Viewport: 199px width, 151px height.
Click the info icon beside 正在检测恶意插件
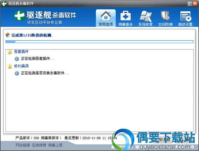[x=17, y=59]
